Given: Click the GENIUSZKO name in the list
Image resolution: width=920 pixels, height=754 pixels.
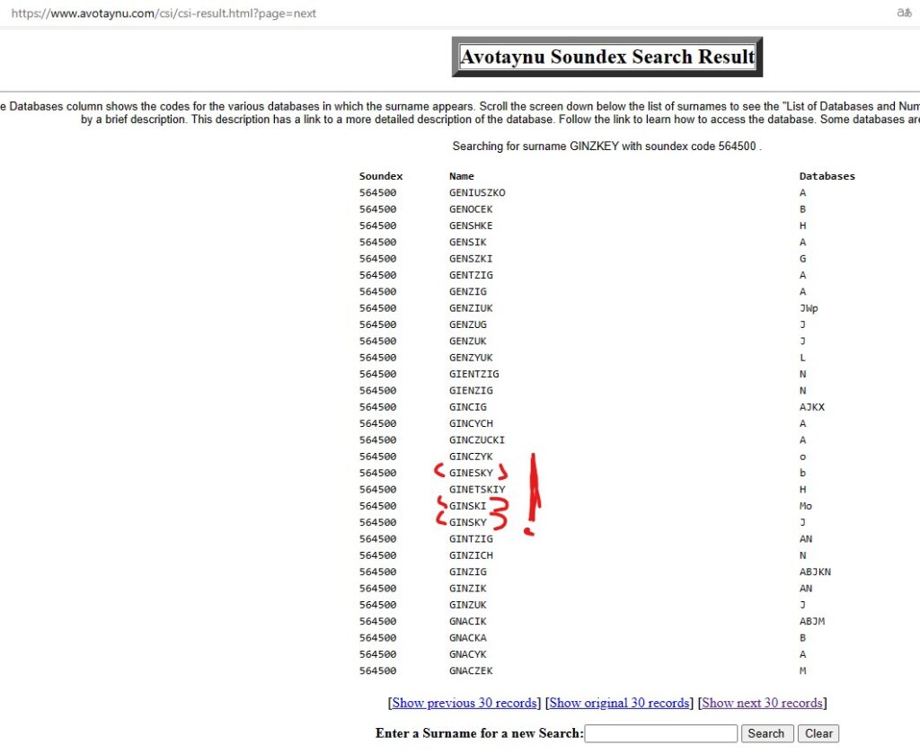Looking at the screenshot, I should 477,192.
